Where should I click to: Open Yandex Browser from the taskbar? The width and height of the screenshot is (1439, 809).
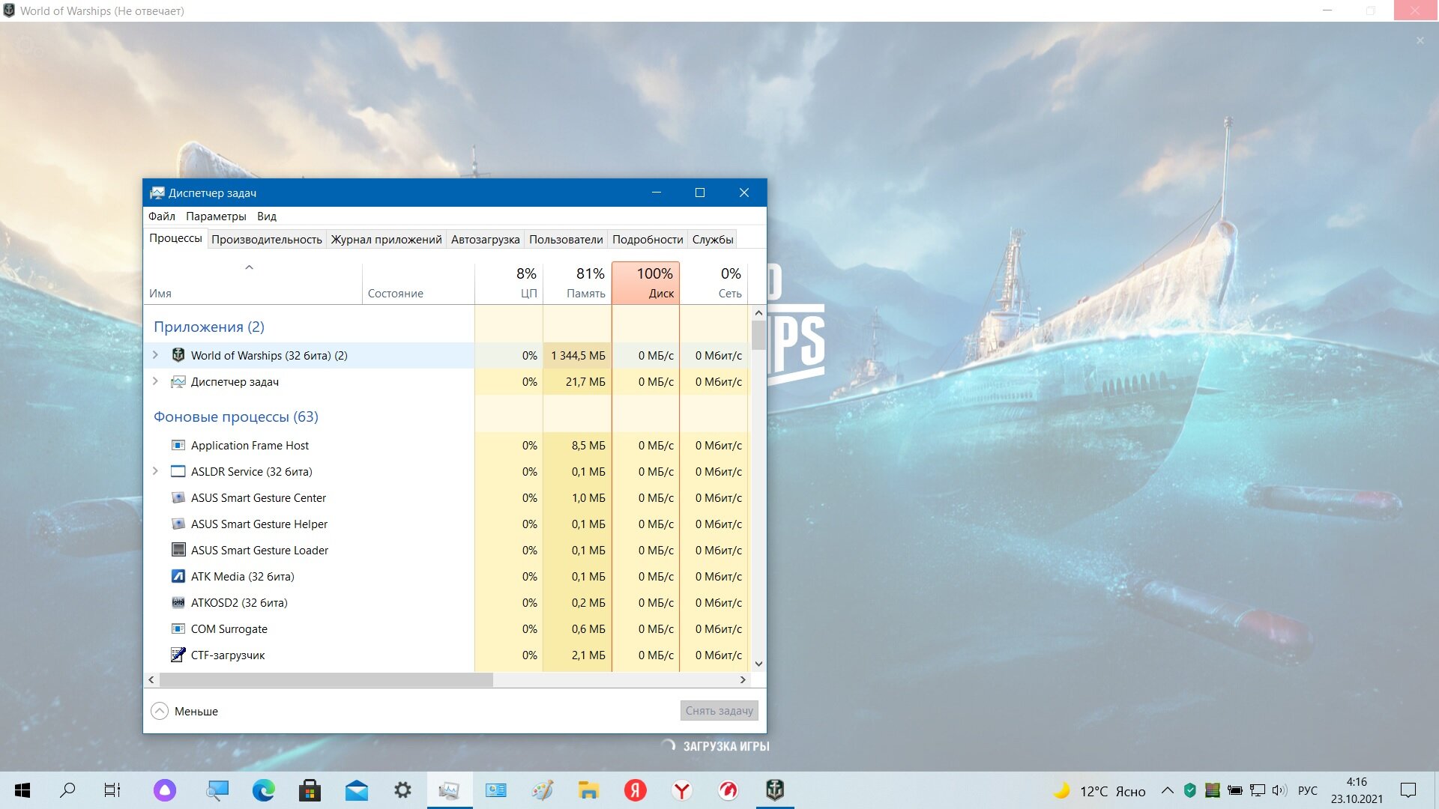pos(681,790)
